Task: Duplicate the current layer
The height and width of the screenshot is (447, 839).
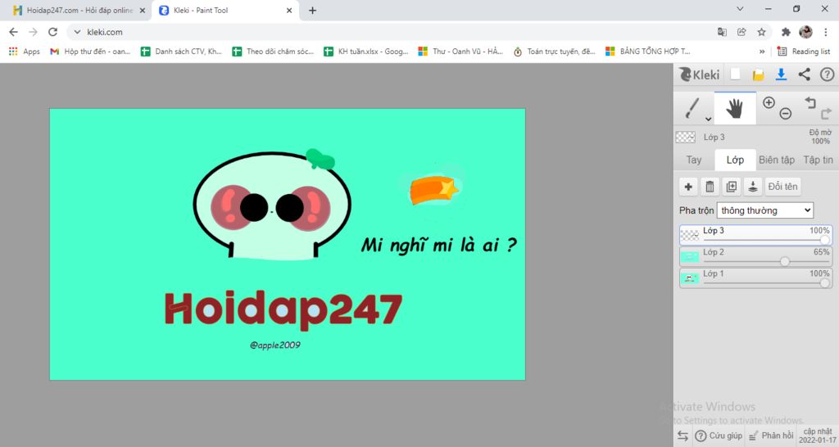Action: (731, 187)
